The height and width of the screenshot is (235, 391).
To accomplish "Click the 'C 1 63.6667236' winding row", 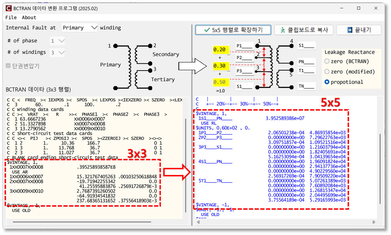I will click(x=56, y=119).
